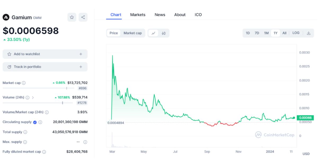Enable LOG scale on chart
This screenshot has height=166, width=318.
296,33
